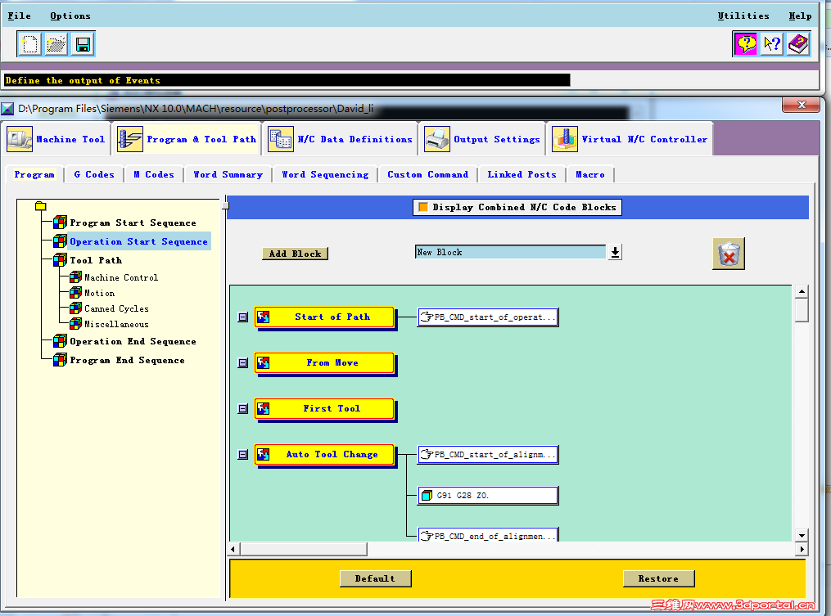Click the trash can delete icon
831x616 pixels.
pyautogui.click(x=729, y=254)
